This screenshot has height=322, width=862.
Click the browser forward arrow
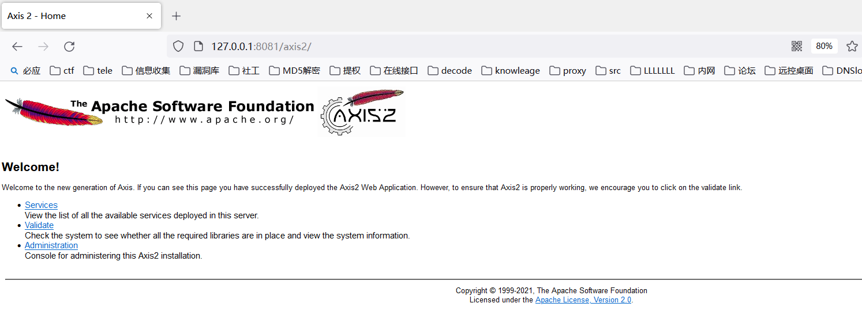[x=43, y=47]
